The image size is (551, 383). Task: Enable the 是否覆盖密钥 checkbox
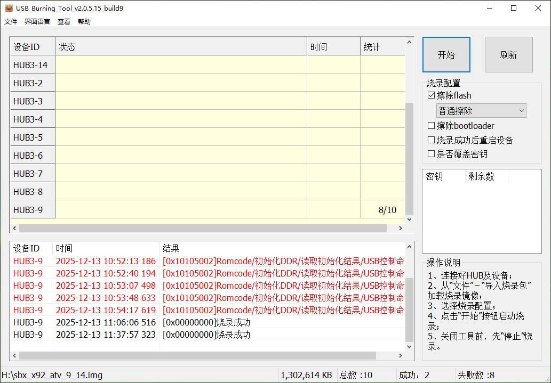(x=431, y=153)
